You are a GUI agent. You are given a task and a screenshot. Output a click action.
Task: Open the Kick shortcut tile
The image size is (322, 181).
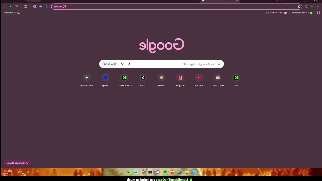click(236, 80)
